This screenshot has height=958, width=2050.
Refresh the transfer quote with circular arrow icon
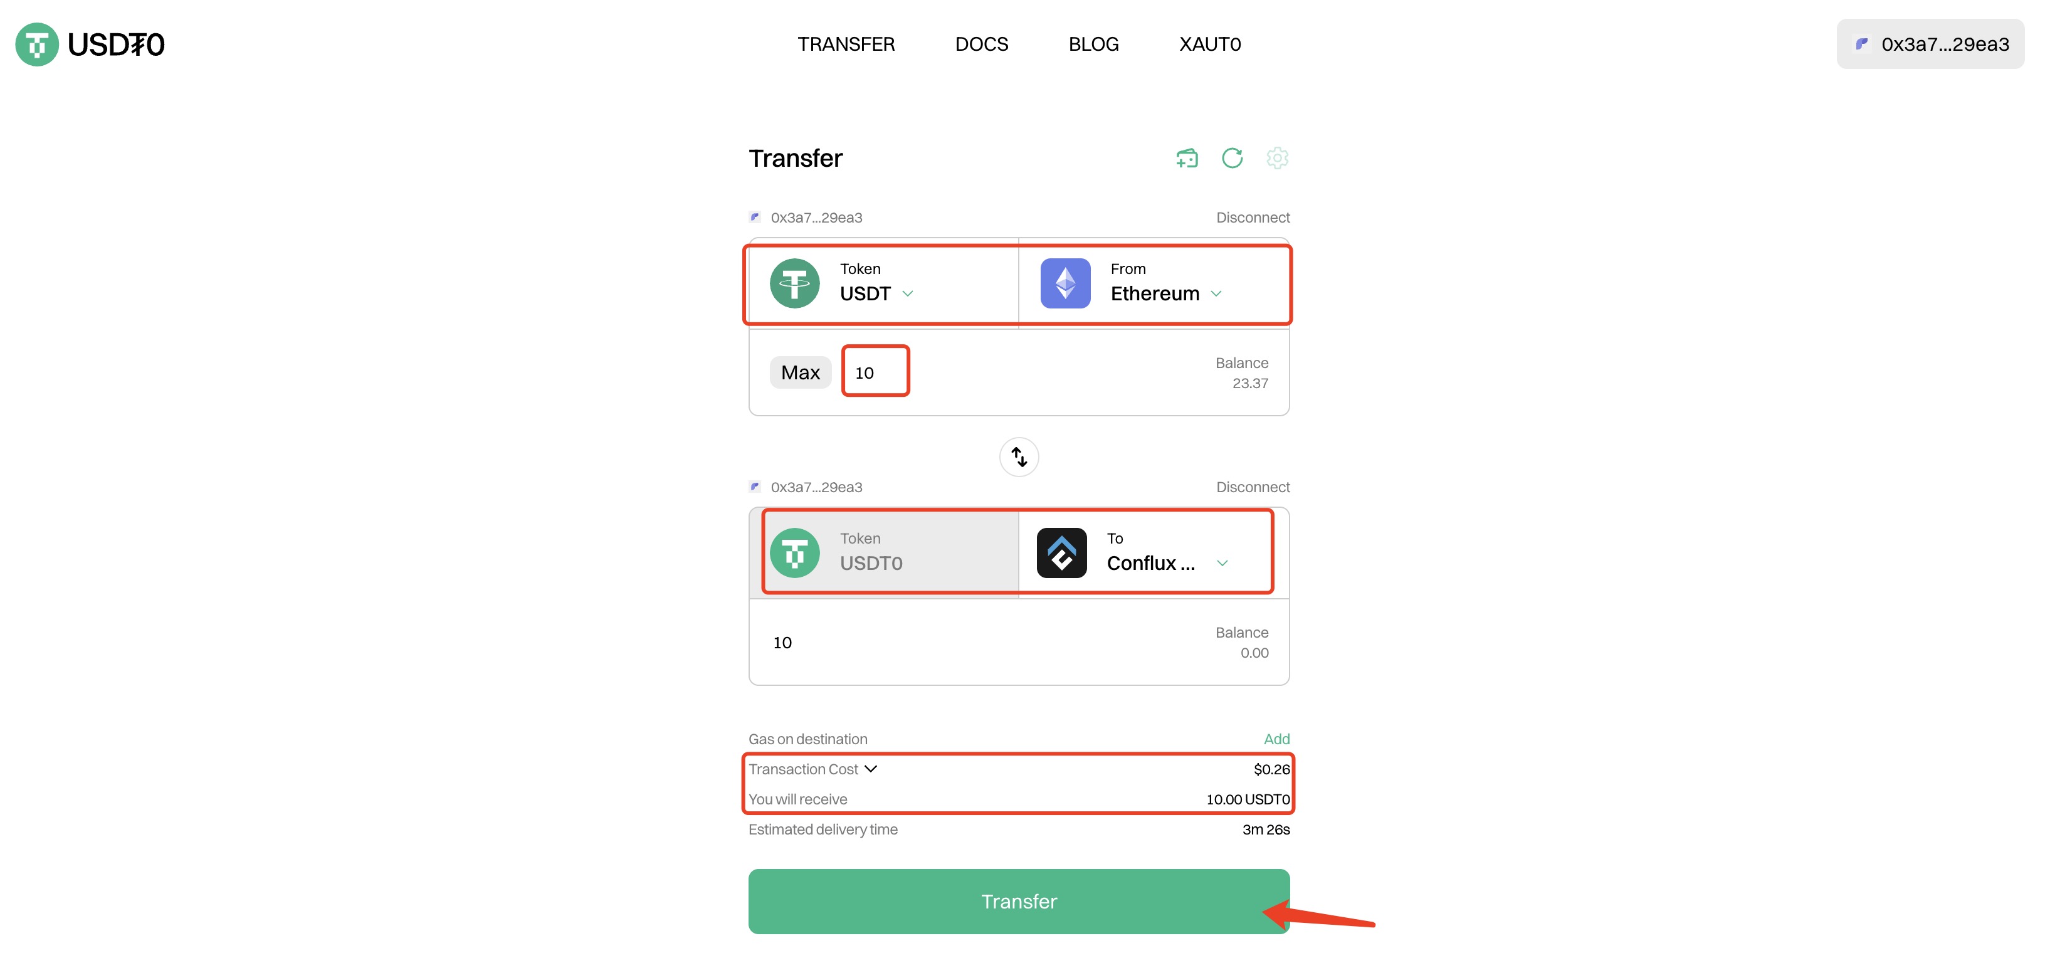[1232, 159]
